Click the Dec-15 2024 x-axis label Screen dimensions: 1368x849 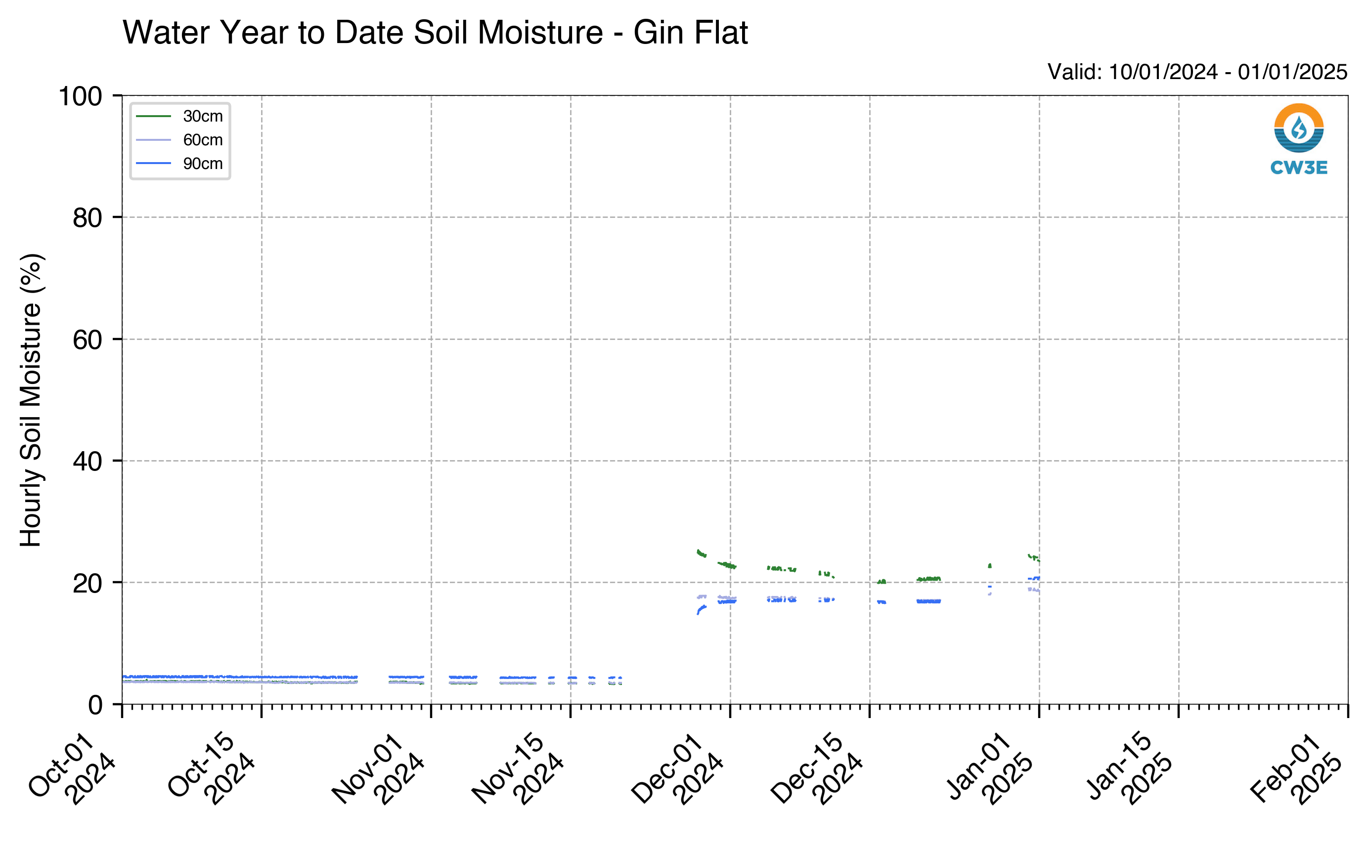pyautogui.click(x=817, y=768)
